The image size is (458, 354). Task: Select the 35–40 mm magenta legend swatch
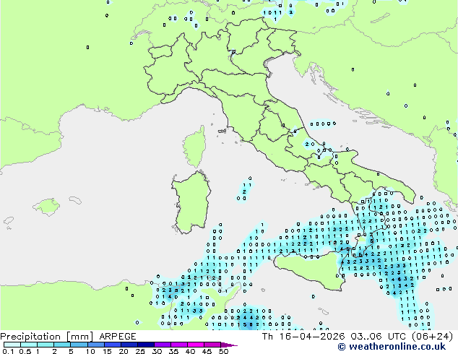pyautogui.click(x=178, y=345)
